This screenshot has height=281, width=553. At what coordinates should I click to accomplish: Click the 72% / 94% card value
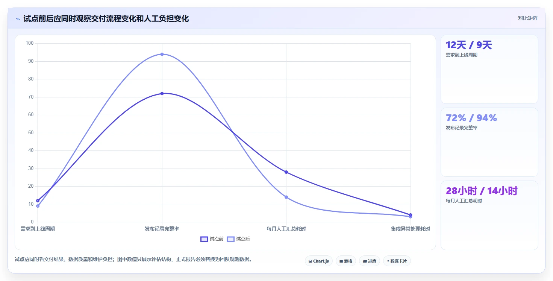471,118
